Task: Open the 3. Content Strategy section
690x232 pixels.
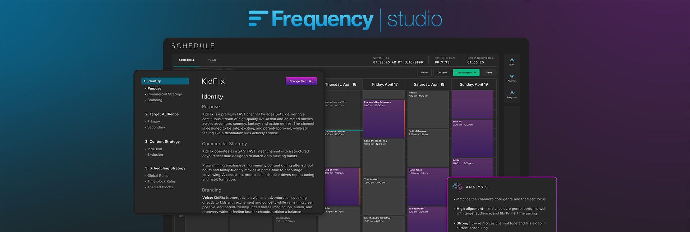Action: point(162,142)
